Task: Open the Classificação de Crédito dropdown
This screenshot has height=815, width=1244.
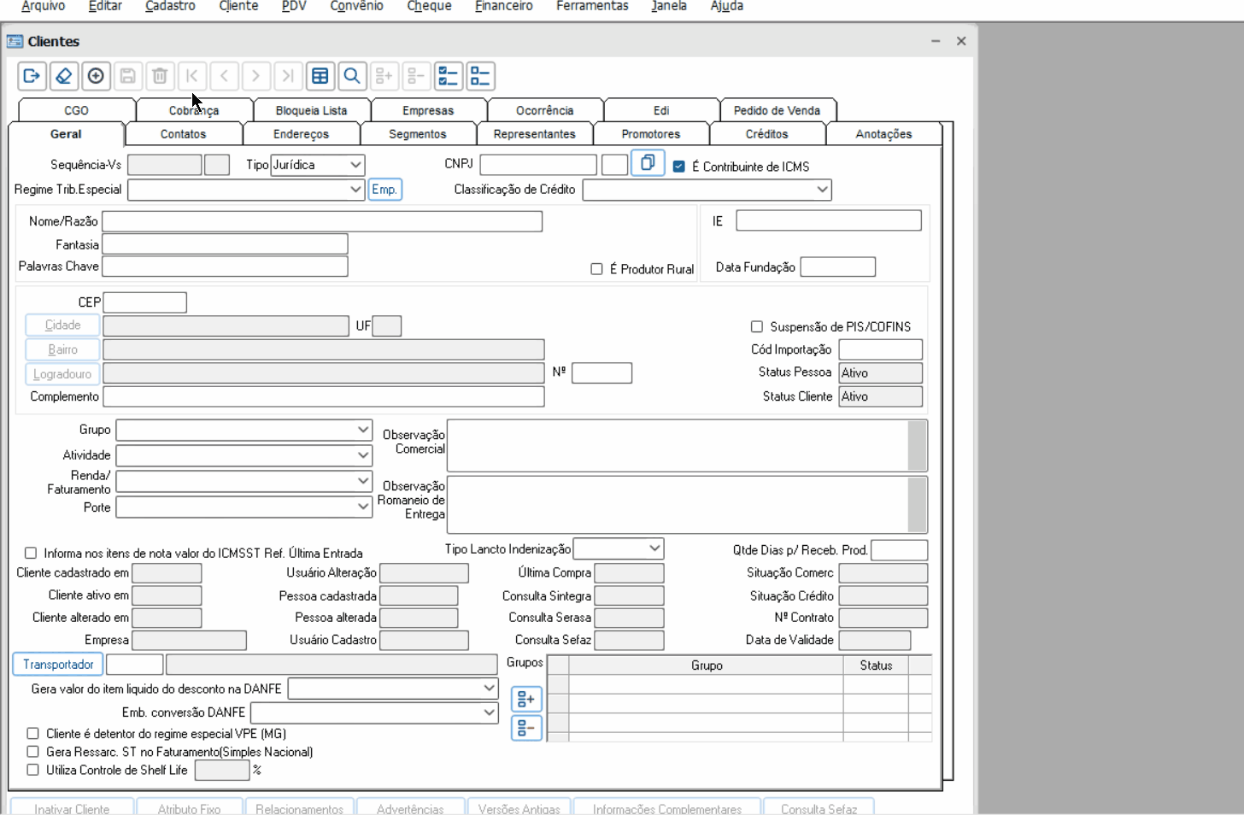Action: [707, 190]
